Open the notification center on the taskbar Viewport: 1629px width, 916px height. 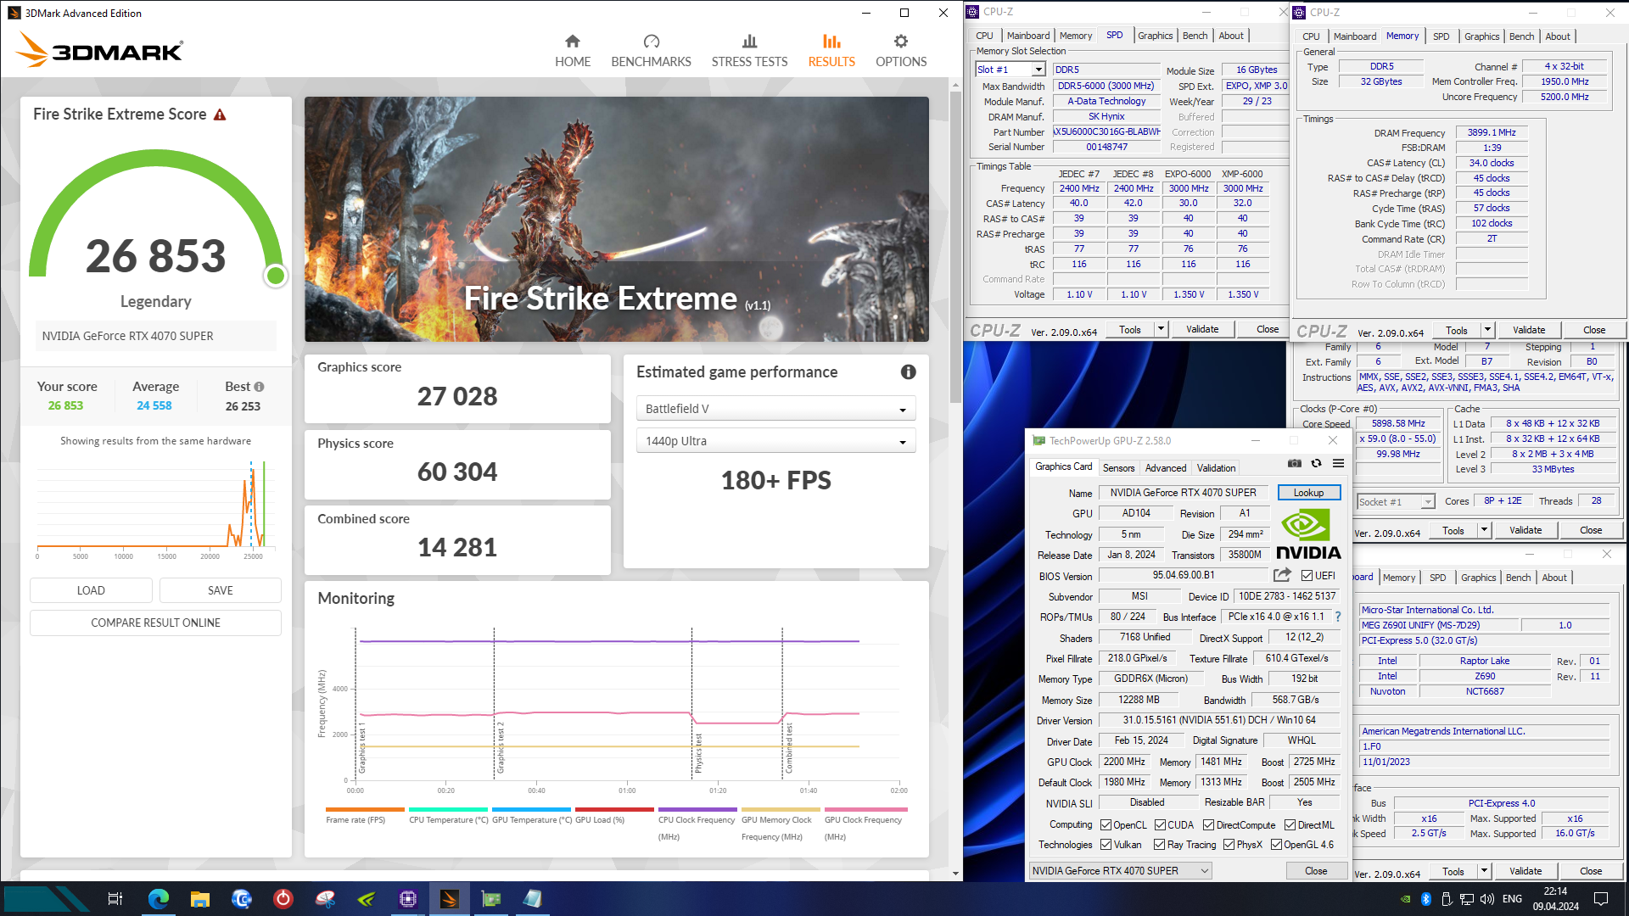(1601, 899)
